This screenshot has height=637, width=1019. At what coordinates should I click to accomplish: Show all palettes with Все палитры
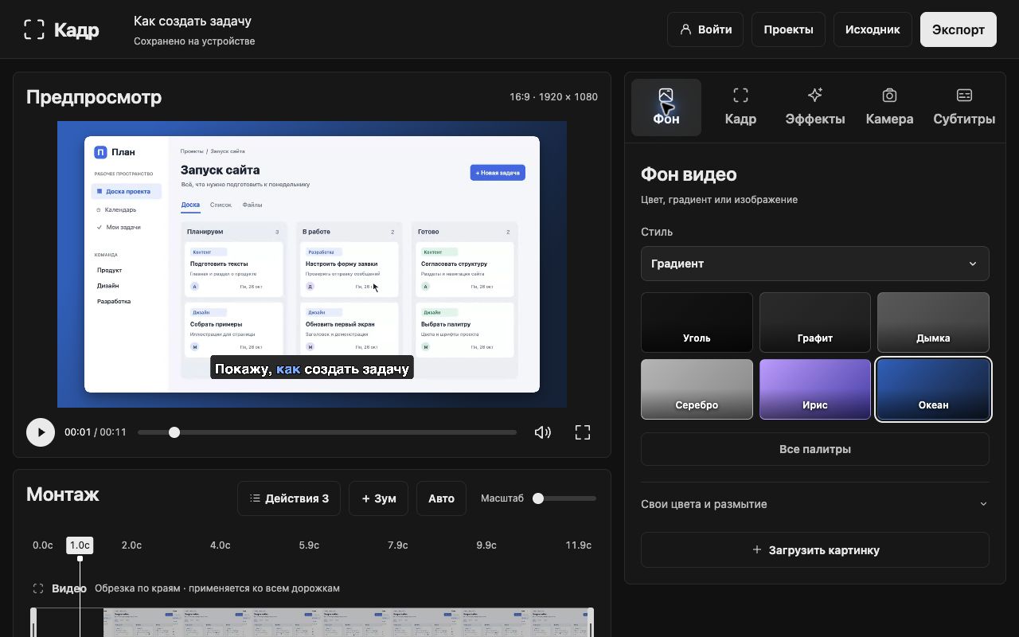815,449
